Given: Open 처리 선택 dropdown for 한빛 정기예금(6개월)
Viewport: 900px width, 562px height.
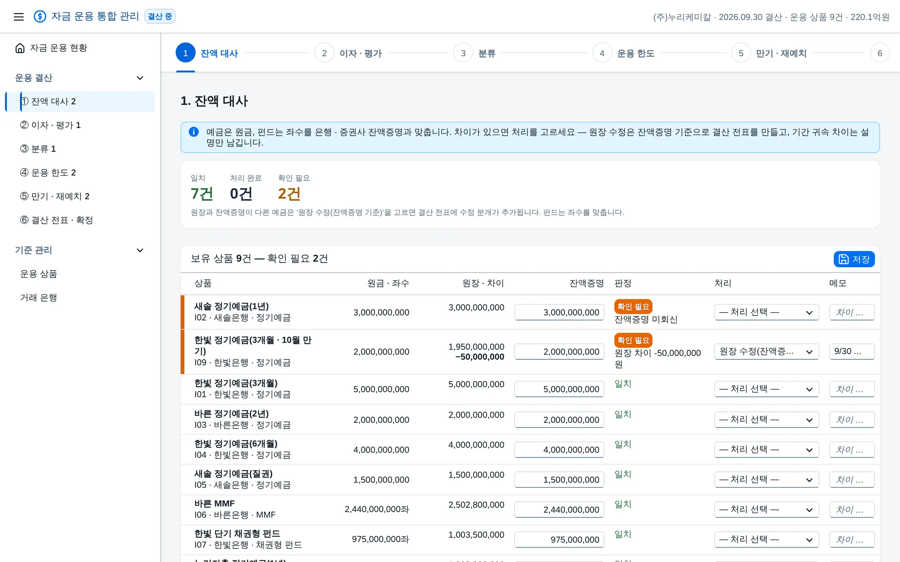Looking at the screenshot, I should pyautogui.click(x=766, y=450).
